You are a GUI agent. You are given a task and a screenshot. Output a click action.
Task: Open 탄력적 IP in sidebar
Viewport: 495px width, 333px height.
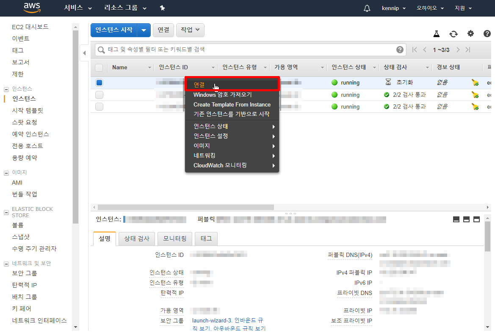pyautogui.click(x=24, y=285)
